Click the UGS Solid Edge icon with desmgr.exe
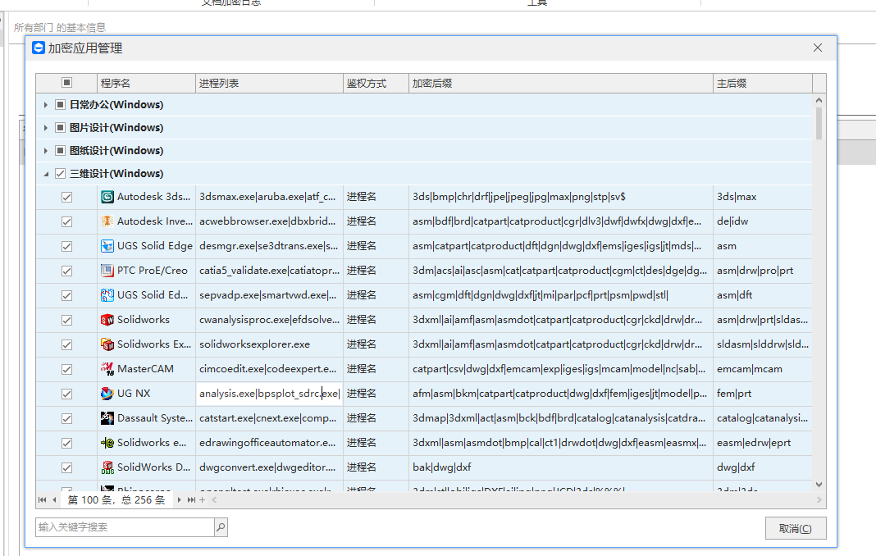Viewport: 876px width, 556px height. click(x=107, y=246)
